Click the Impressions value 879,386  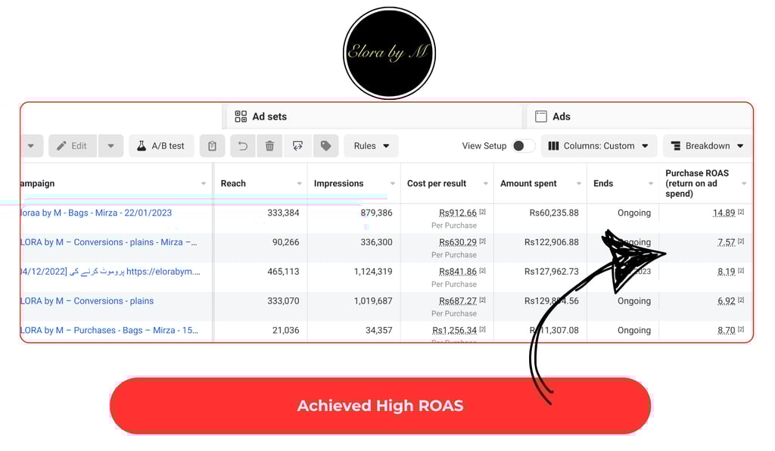(x=376, y=213)
